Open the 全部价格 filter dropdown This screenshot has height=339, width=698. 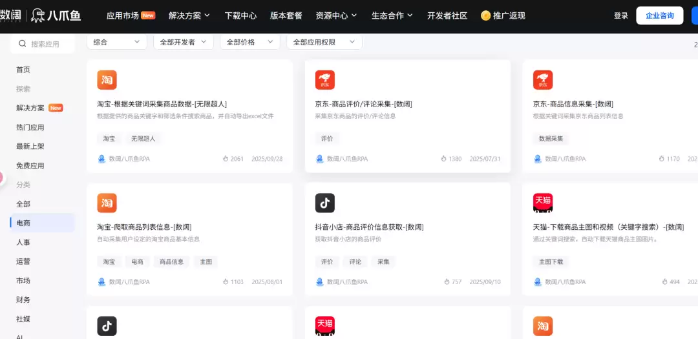click(249, 42)
